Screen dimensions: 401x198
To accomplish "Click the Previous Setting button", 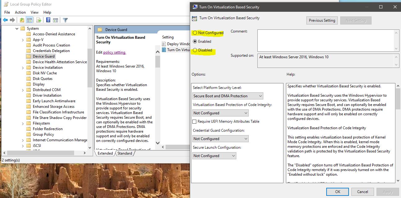I will pos(322,20).
